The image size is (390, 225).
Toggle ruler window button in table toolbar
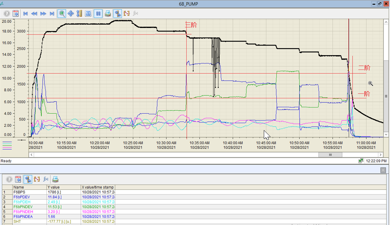(28, 179)
